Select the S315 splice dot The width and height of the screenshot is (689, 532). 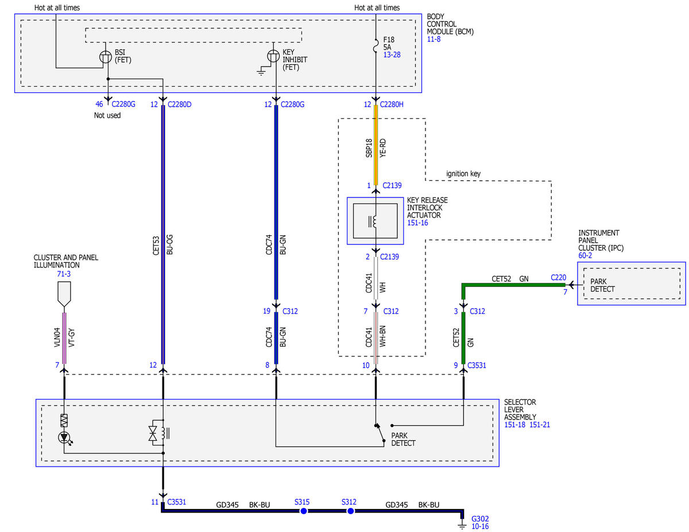coord(303,511)
